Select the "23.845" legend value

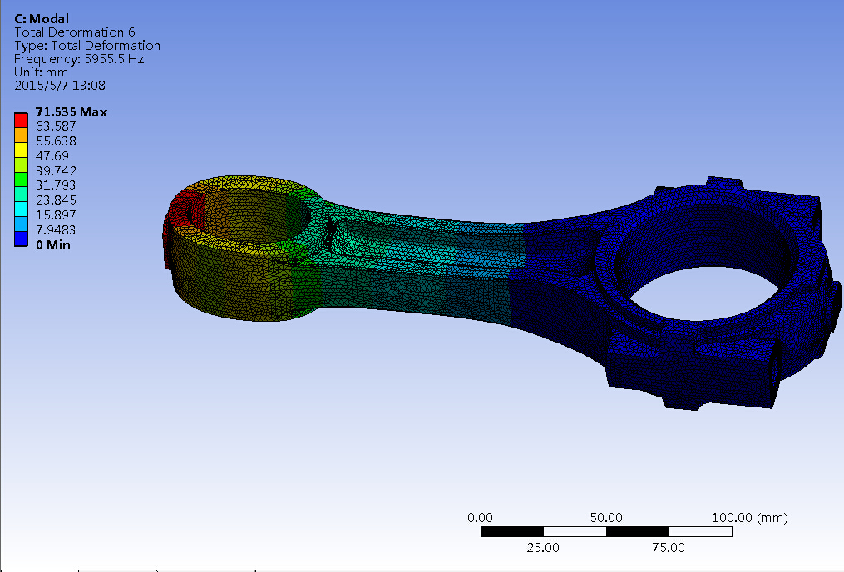(x=56, y=200)
